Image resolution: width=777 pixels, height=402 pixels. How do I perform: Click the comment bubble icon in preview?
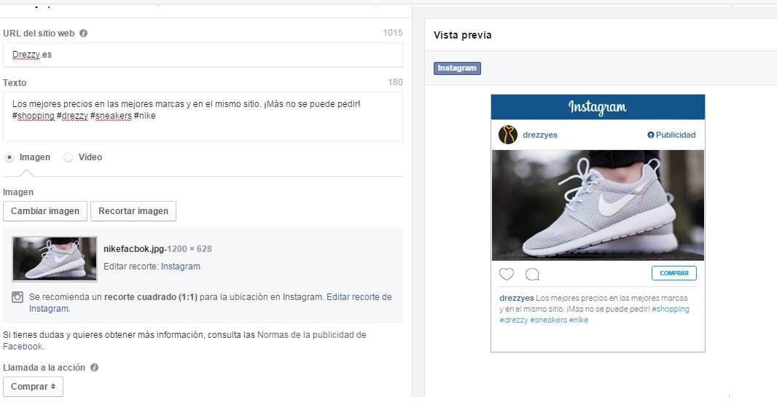tap(533, 274)
